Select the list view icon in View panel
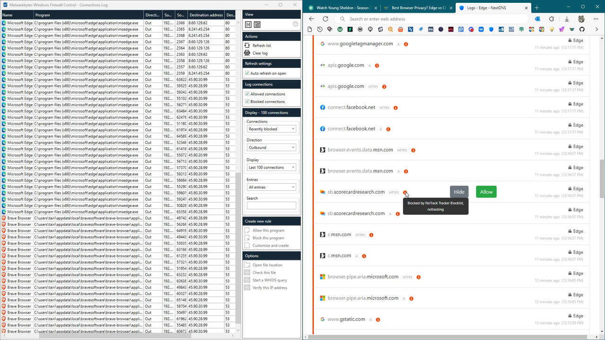Screen dimensions: 605x340 click(257, 25)
